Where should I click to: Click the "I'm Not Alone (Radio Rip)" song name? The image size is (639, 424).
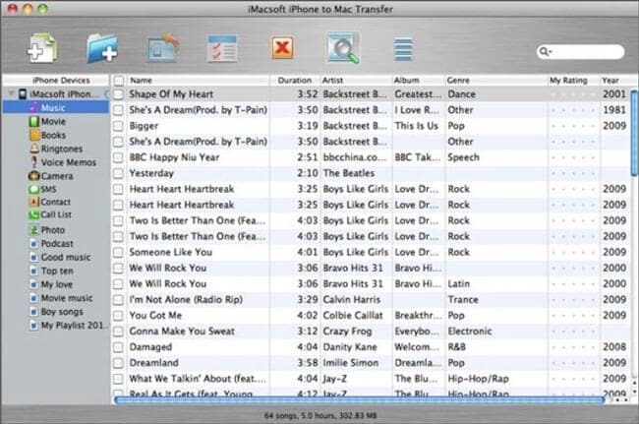click(186, 300)
